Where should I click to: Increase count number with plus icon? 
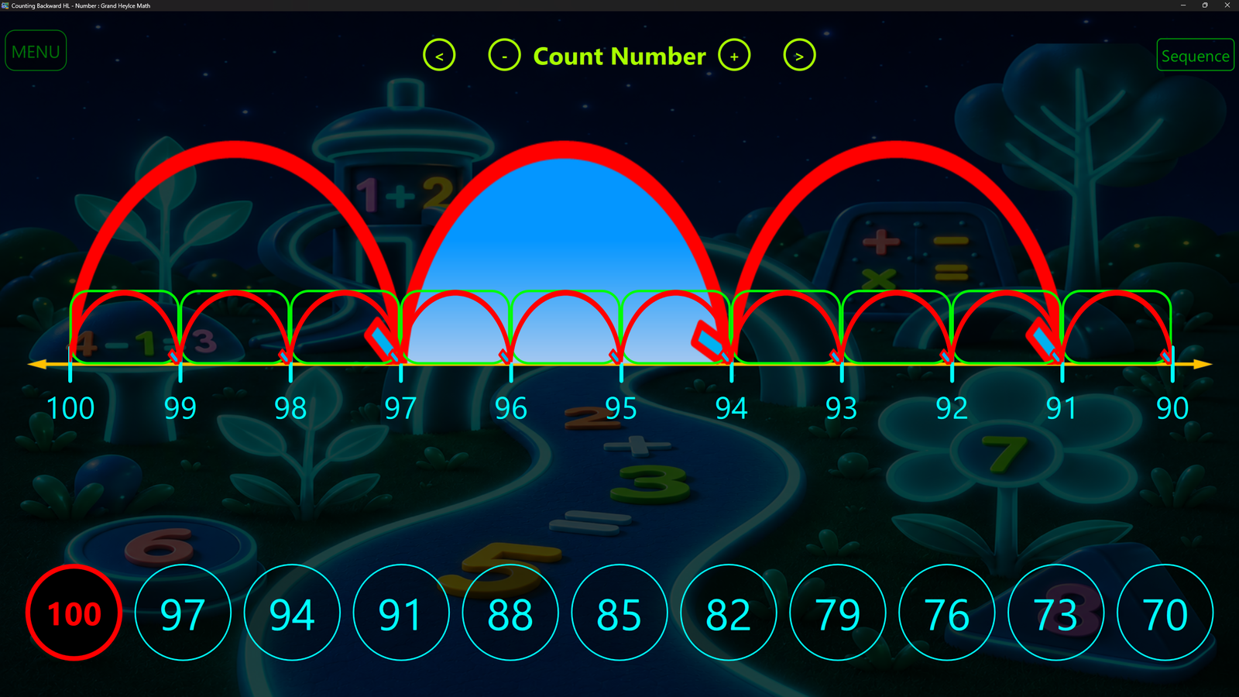[x=734, y=56]
